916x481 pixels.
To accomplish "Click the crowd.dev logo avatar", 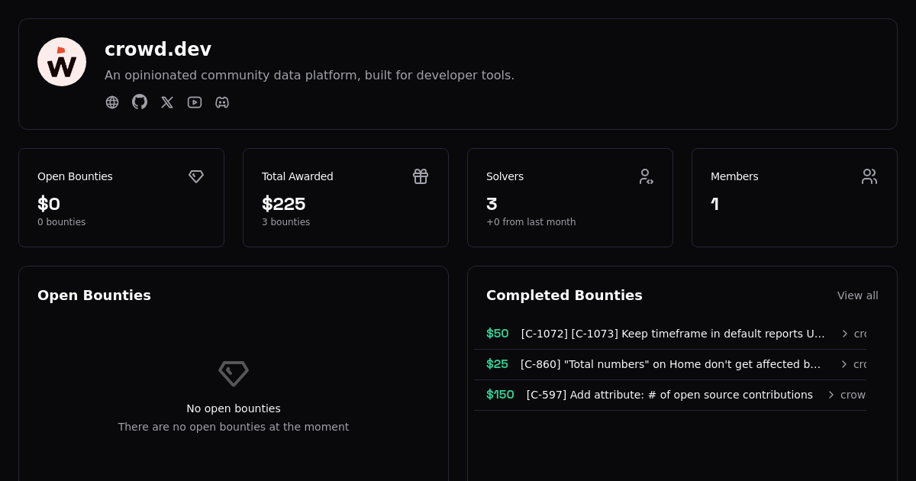I will [62, 62].
